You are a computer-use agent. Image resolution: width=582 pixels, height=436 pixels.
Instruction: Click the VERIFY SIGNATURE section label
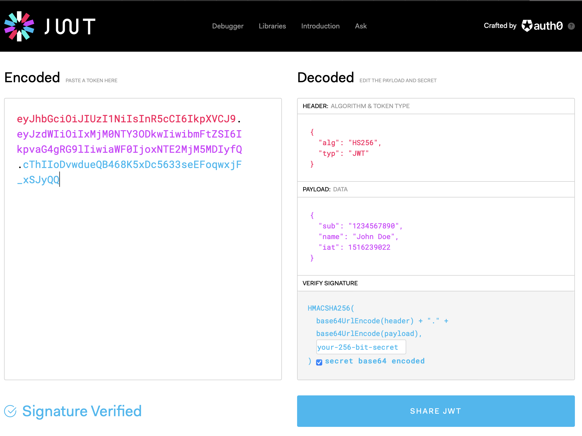(330, 283)
